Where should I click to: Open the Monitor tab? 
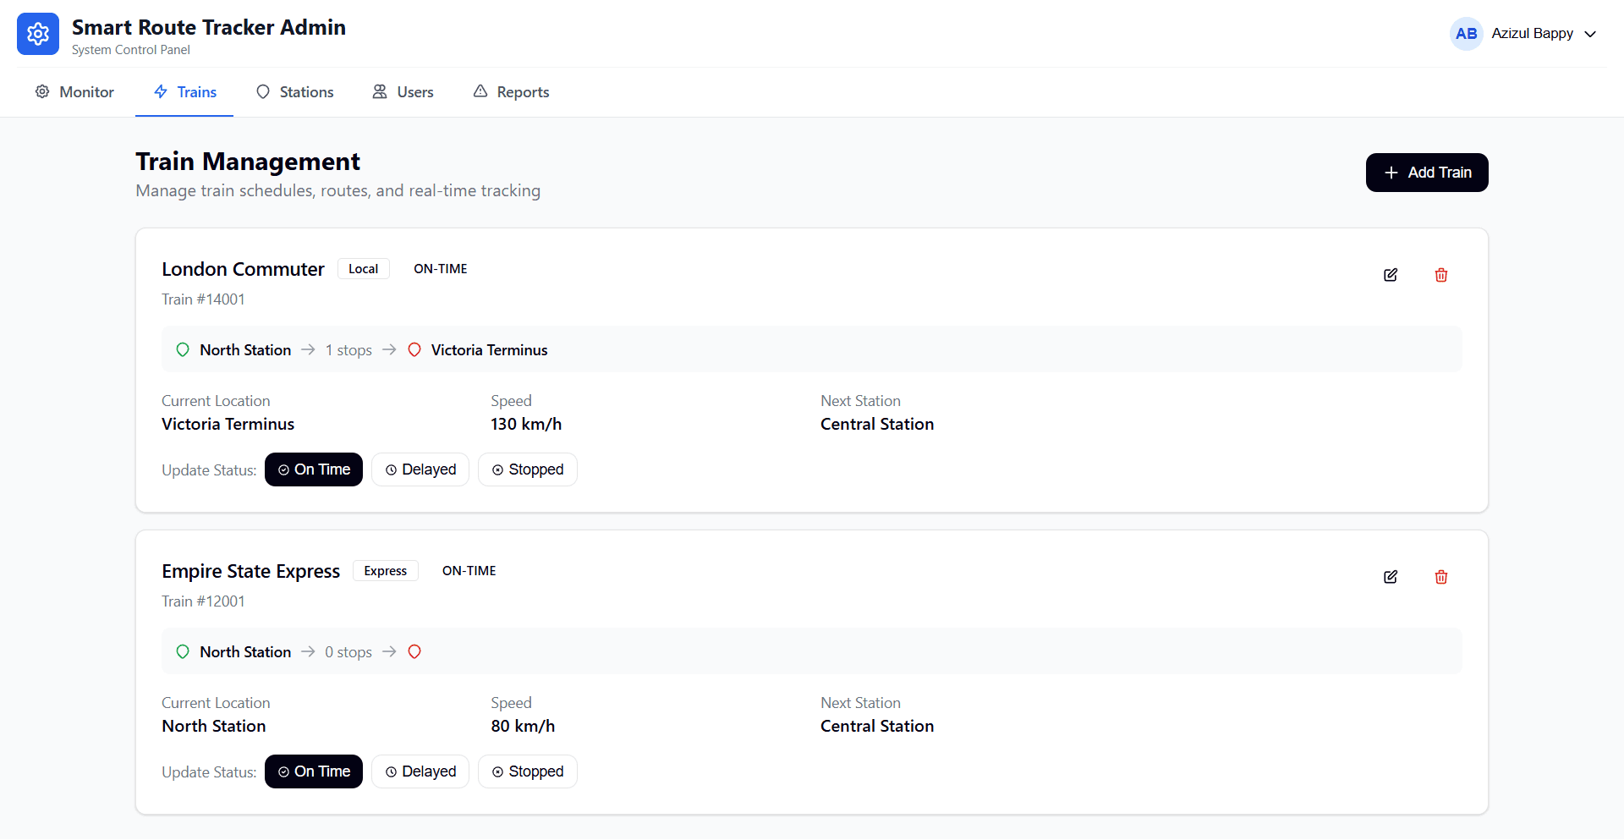coord(74,92)
